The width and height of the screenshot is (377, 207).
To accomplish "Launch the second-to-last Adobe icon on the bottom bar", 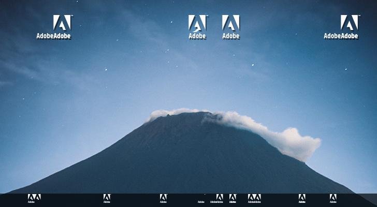I will [x=302, y=197].
